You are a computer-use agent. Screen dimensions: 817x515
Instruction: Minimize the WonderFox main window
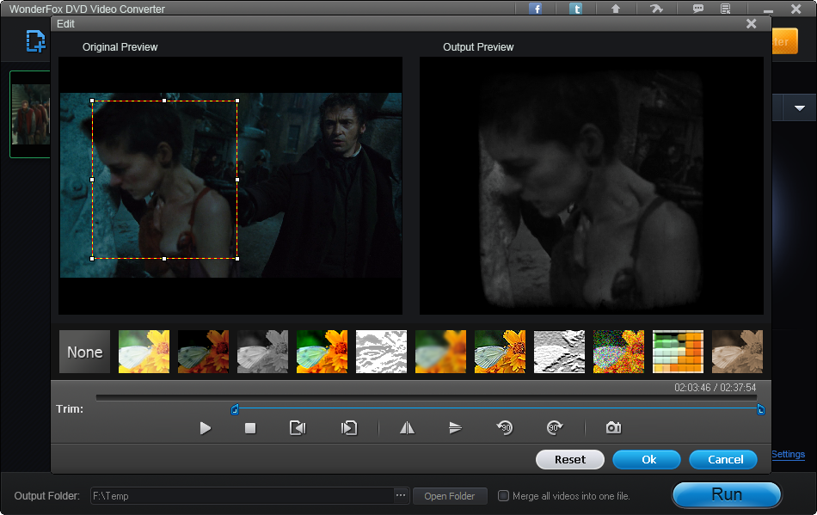(768, 9)
